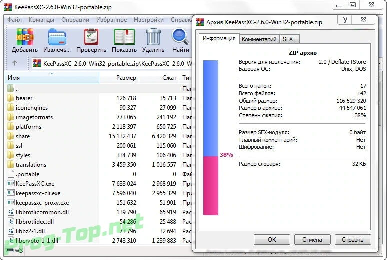Click the Проверить (Test) toolbar icon

click(91, 37)
